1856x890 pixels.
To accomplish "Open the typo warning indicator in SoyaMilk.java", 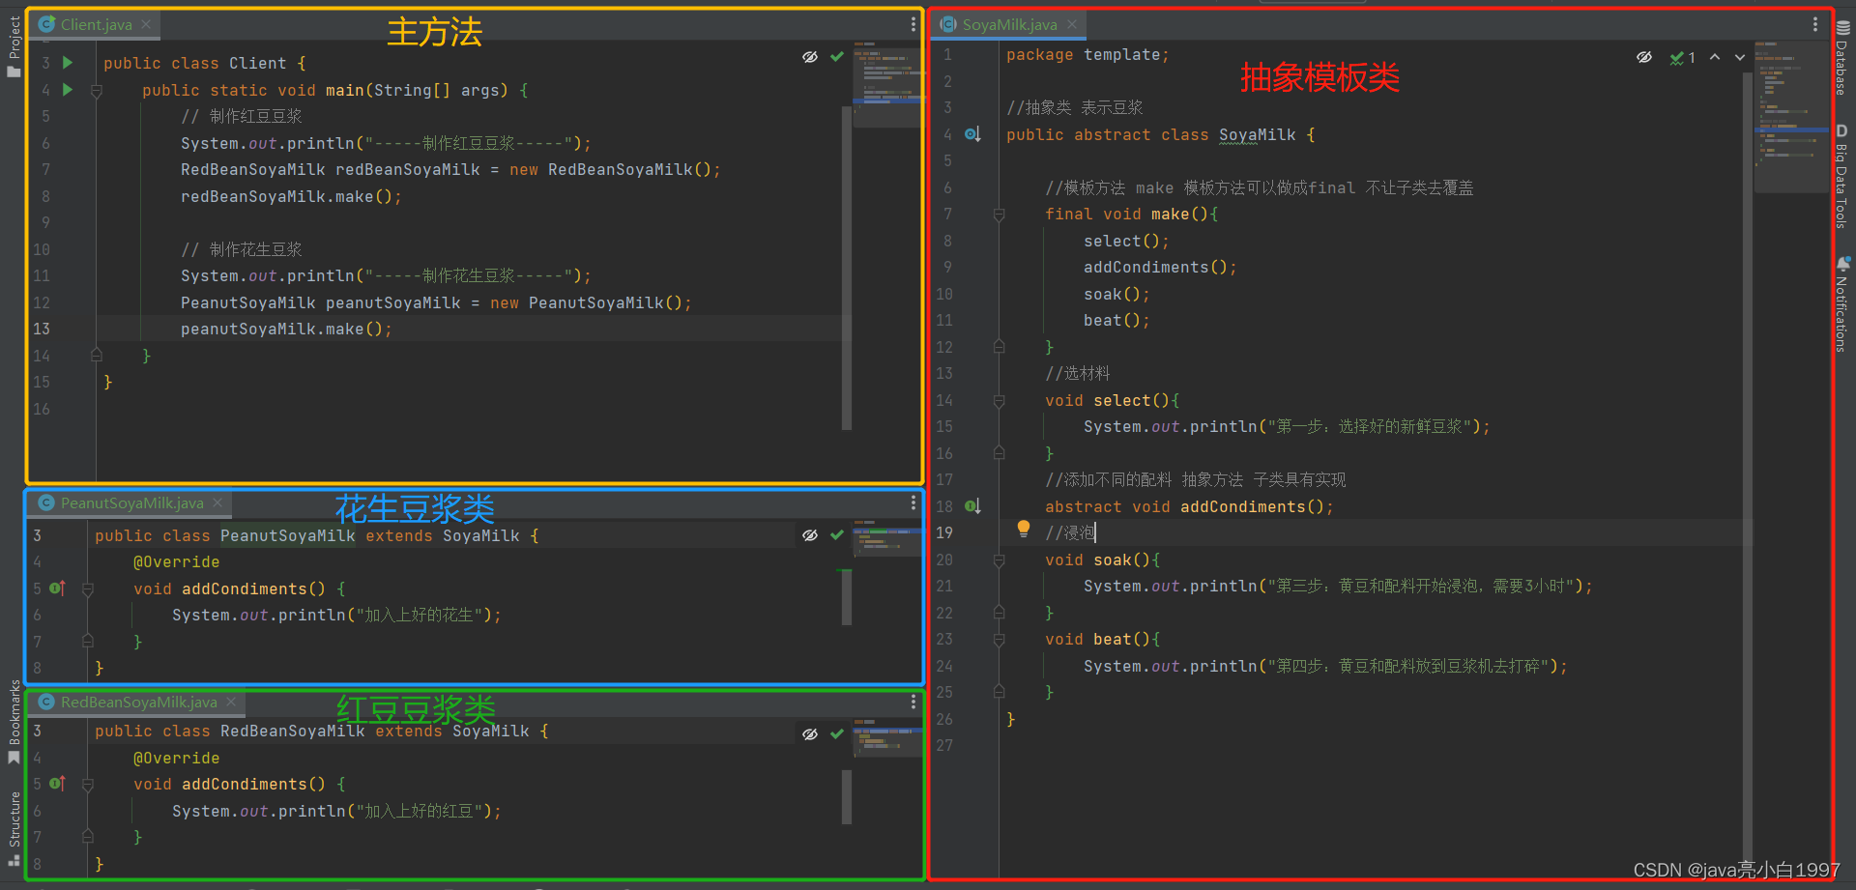I will pos(1683,58).
